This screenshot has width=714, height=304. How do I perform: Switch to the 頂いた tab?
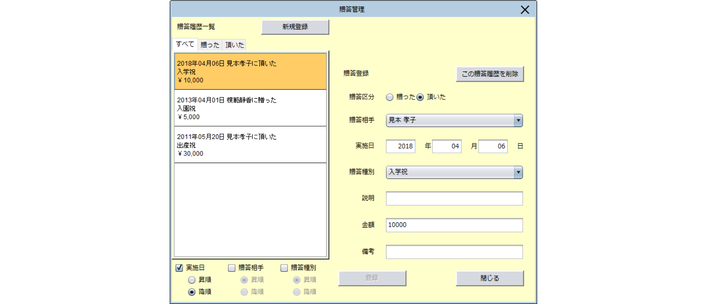[x=234, y=45]
